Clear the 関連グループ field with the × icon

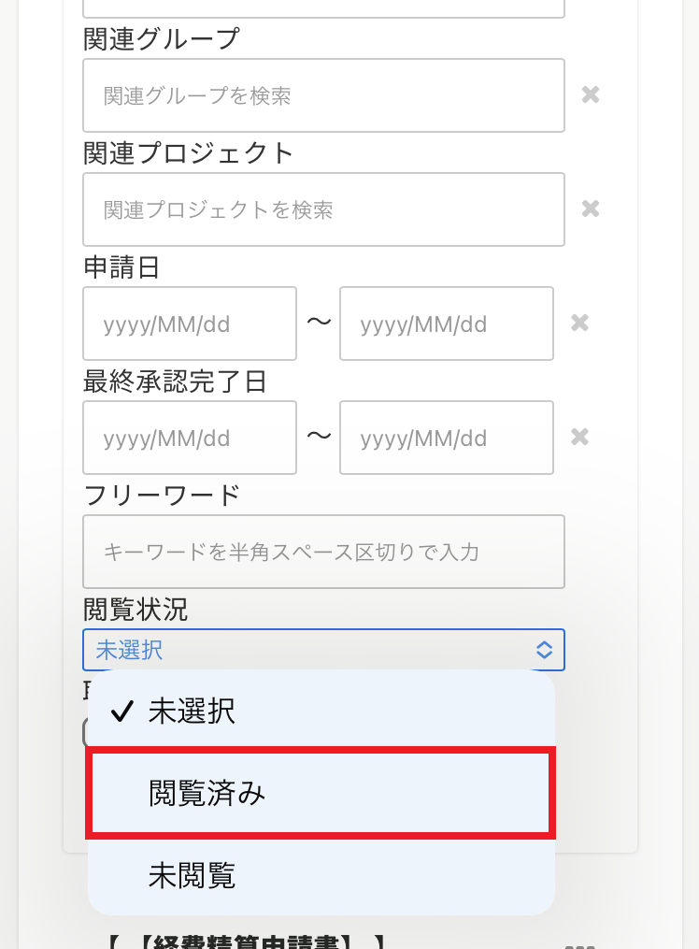click(x=591, y=94)
